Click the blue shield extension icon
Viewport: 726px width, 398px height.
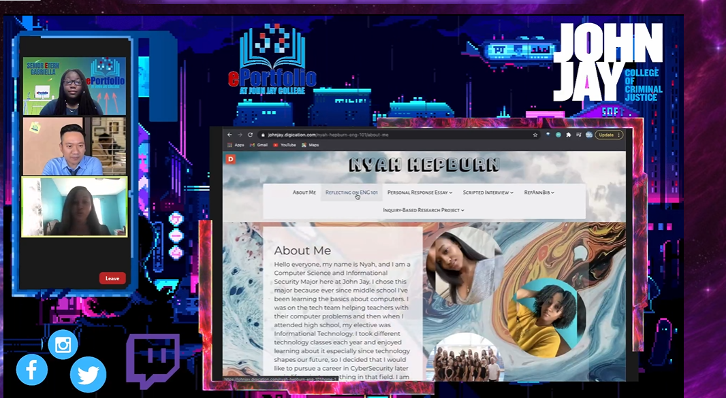point(548,135)
